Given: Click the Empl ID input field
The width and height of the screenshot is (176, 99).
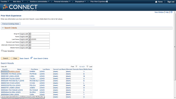Looking at the screenshot, I should 40,34.
